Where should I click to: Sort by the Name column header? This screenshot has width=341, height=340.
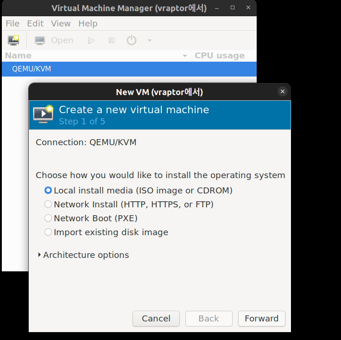pyautogui.click(x=96, y=56)
